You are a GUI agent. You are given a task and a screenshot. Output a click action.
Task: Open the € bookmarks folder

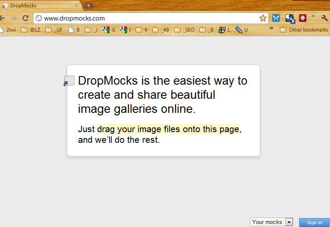pos(141,30)
